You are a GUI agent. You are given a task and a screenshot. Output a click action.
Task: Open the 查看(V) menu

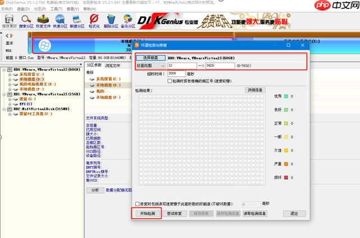[72, 9]
